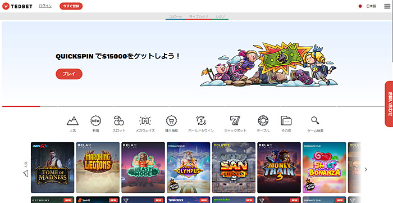Choose the 日本語 language selector

click(371, 6)
